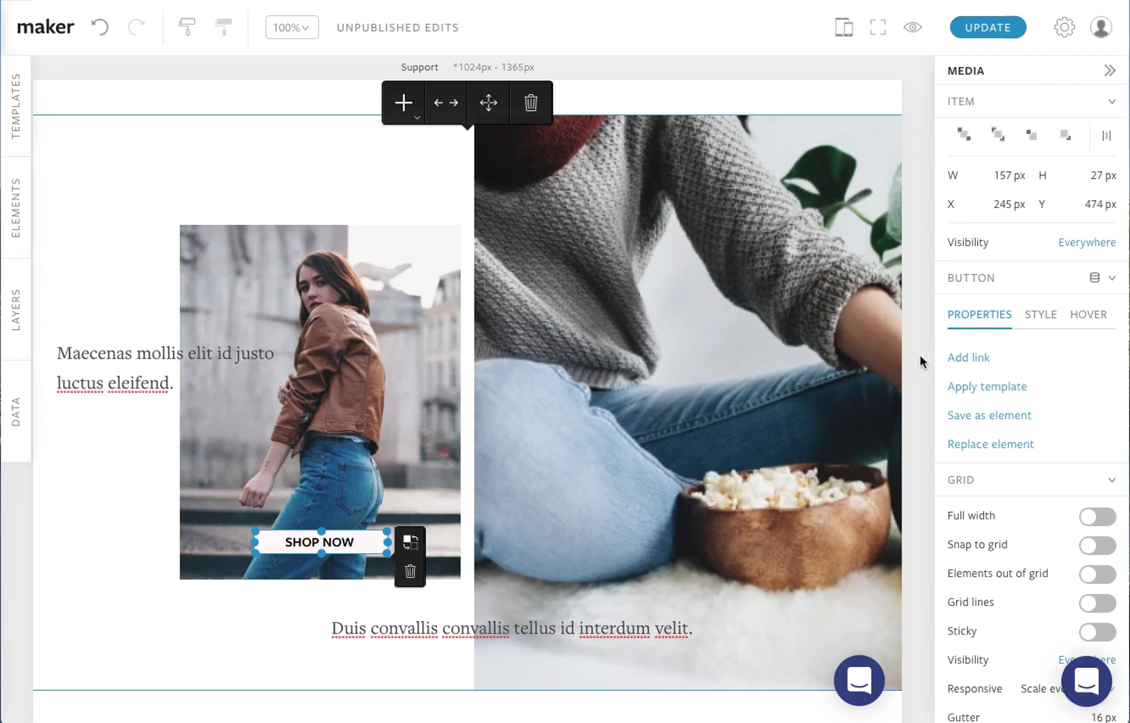Open the device preview icon
The image size is (1130, 723).
coord(843,27)
